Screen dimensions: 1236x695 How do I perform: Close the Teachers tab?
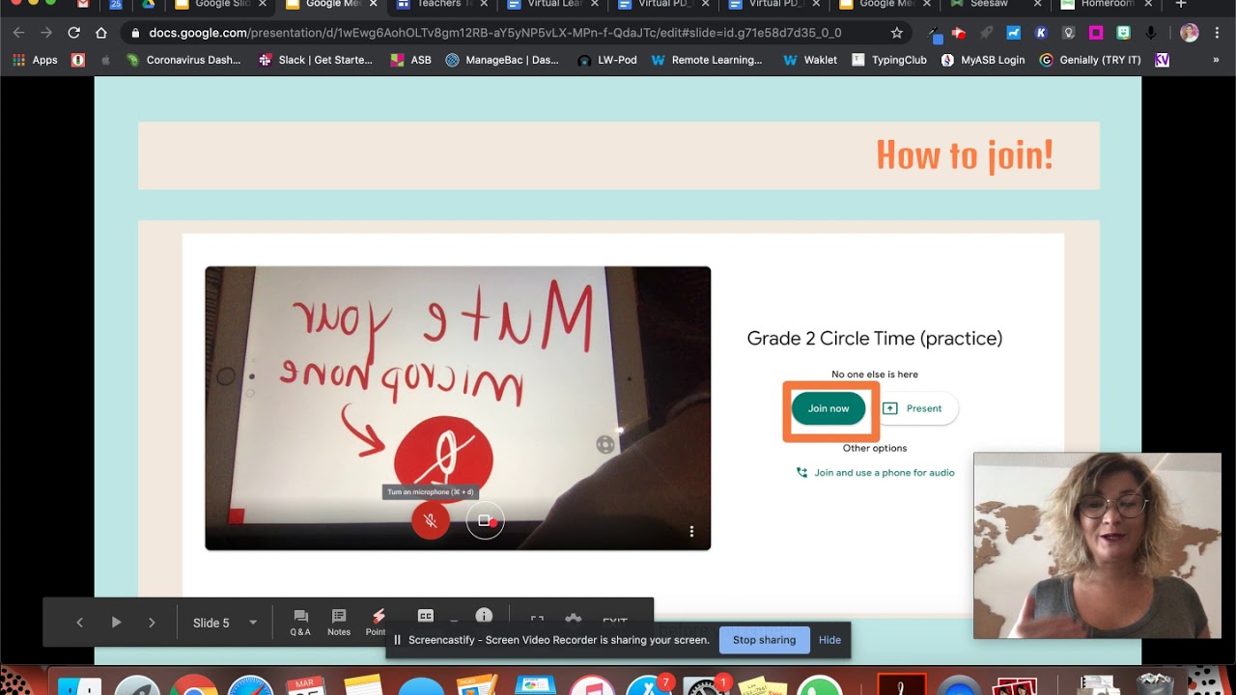(484, 4)
